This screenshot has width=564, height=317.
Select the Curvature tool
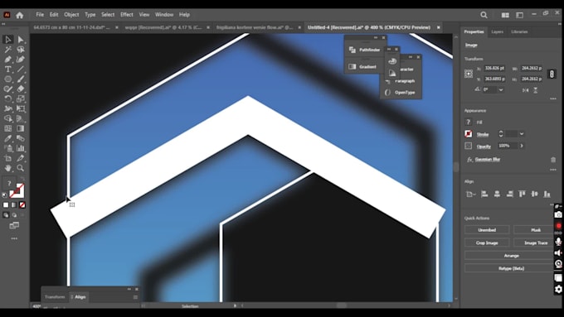click(21, 60)
